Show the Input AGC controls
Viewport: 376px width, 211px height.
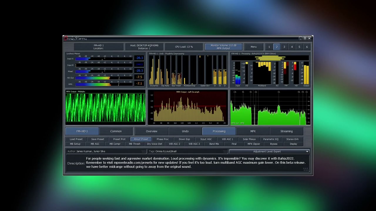[206, 139]
